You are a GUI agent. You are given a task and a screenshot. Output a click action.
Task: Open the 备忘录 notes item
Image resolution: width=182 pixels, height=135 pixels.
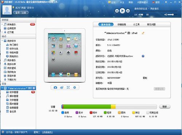[x=13, y=111]
